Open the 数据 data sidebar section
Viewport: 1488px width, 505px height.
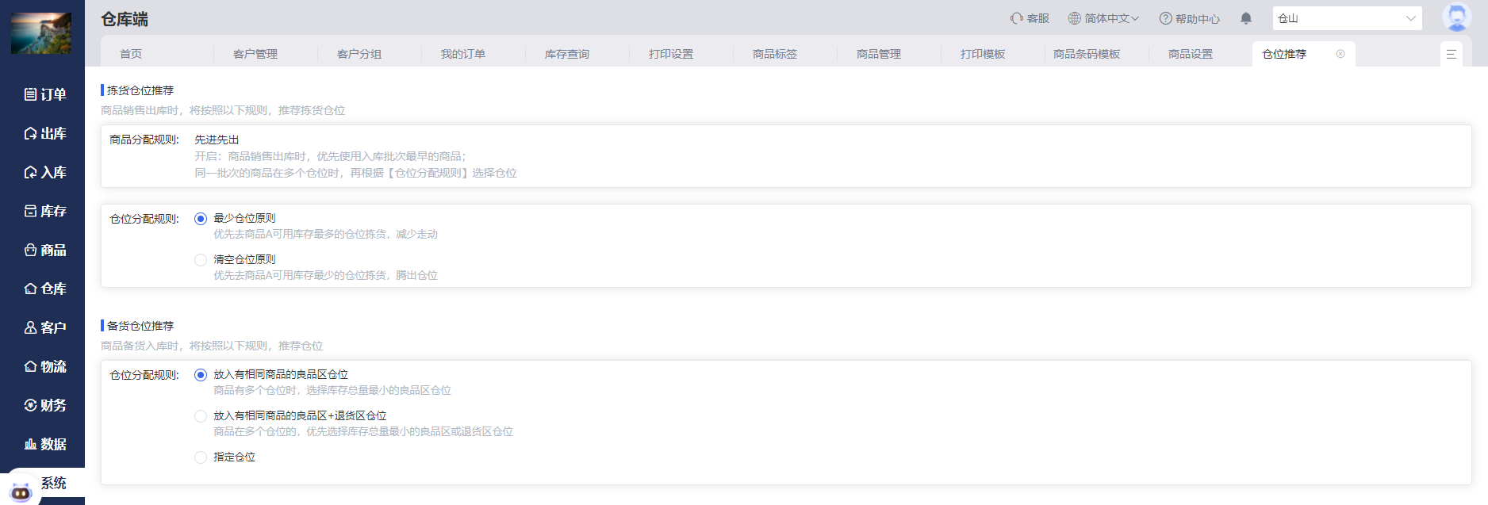tap(44, 444)
